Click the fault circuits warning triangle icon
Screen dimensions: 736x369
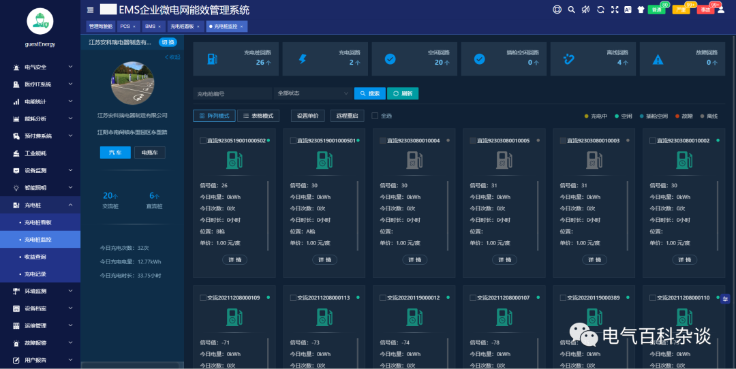coord(658,59)
